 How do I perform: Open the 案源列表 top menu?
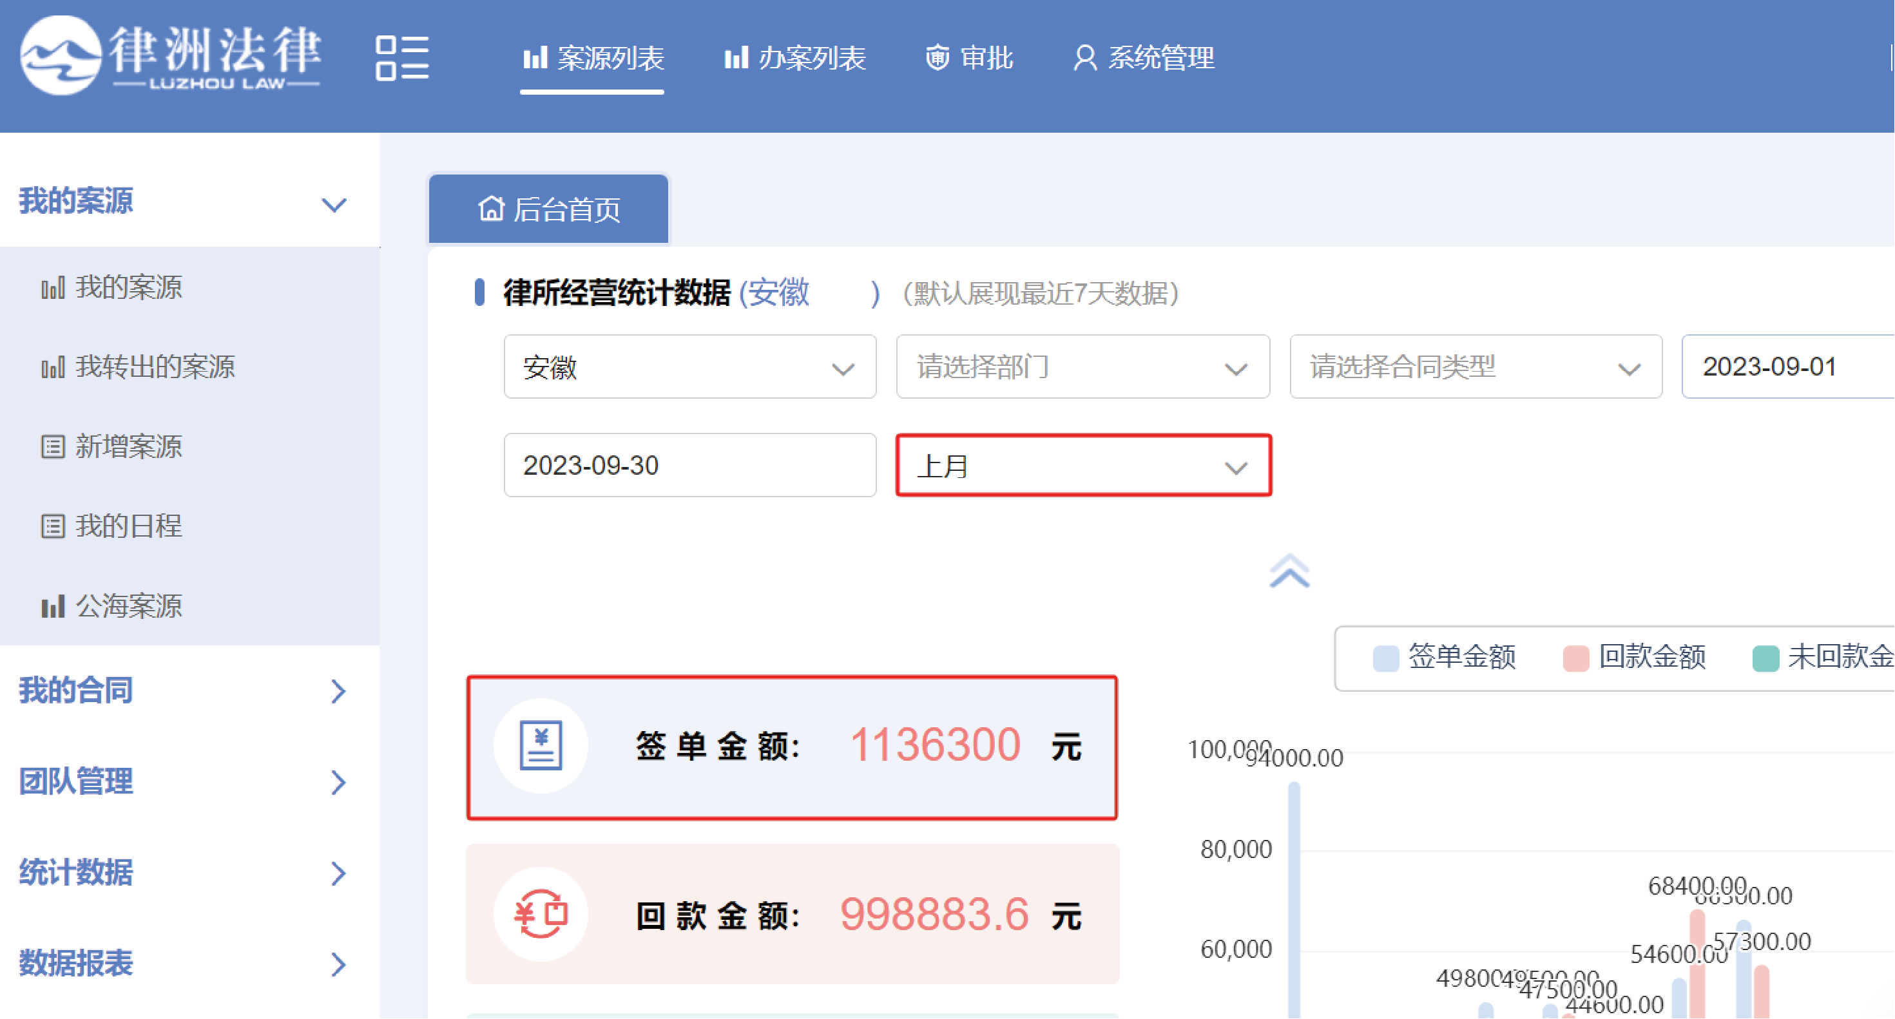(593, 57)
